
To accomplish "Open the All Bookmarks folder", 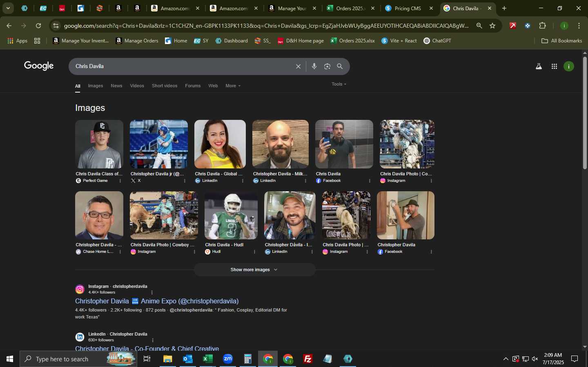I will [561, 41].
